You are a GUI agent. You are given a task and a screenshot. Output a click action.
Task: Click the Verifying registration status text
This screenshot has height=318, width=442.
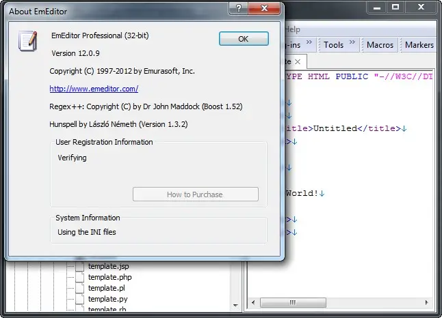click(72, 158)
